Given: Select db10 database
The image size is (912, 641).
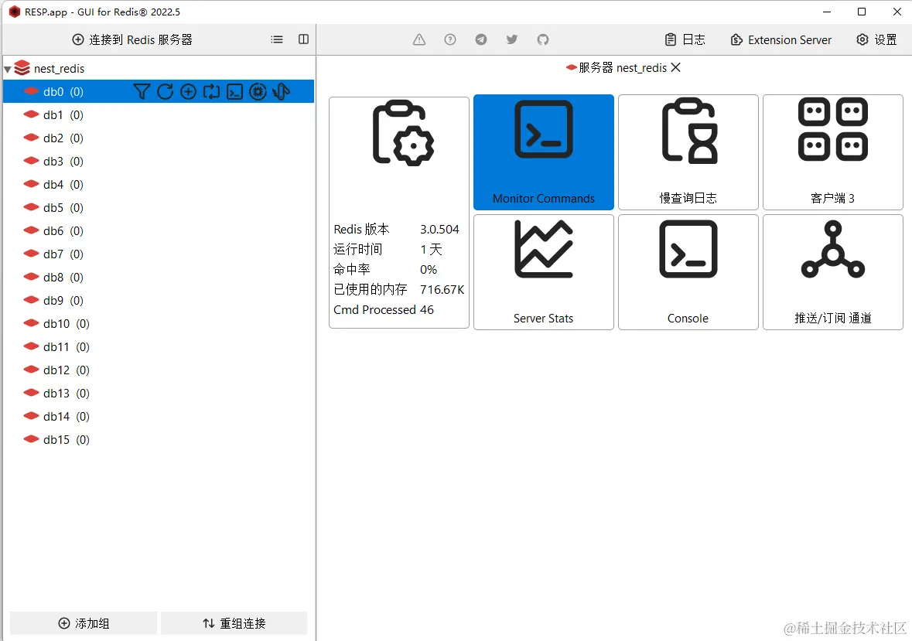Looking at the screenshot, I should point(159,324).
